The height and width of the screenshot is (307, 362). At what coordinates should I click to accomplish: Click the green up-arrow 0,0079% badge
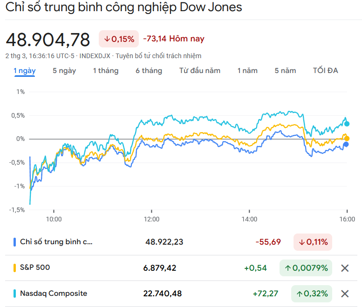coord(306,268)
